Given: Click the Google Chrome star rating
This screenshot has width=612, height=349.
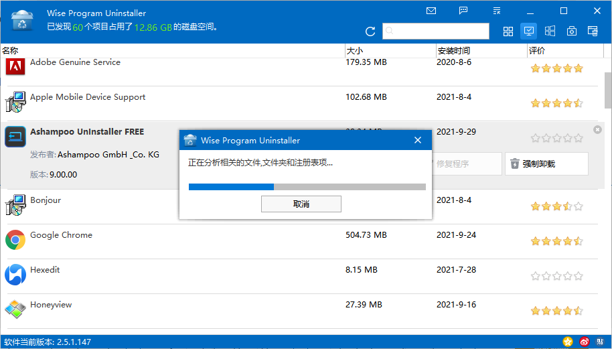Looking at the screenshot, I should [557, 241].
